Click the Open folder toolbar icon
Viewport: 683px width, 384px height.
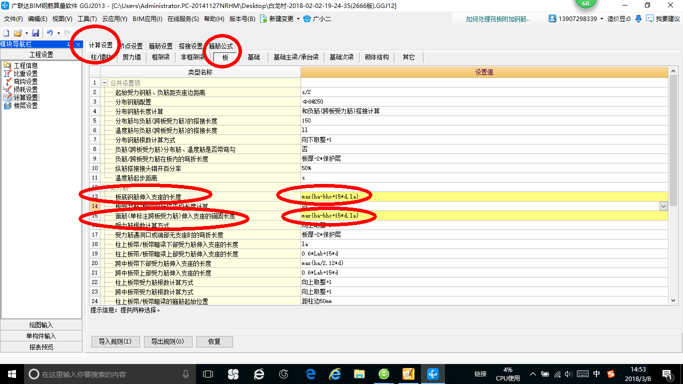point(17,33)
